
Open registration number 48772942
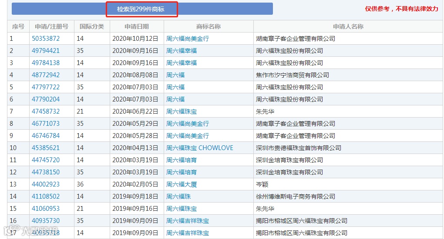tap(46, 75)
